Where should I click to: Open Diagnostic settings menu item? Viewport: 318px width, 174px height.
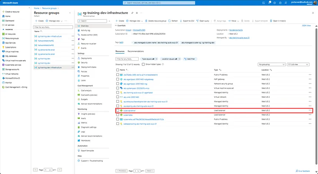point(89,127)
